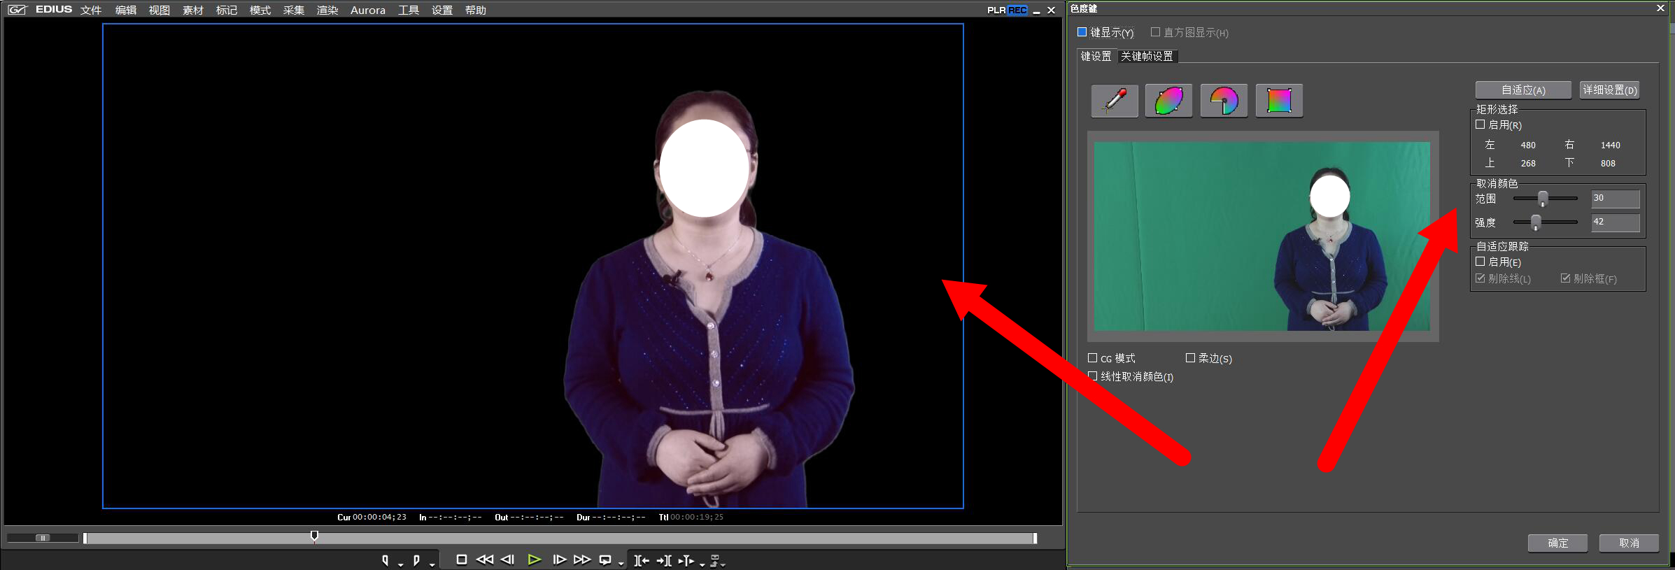Cancel with the 取消 button
1675x570 pixels.
pyautogui.click(x=1630, y=543)
